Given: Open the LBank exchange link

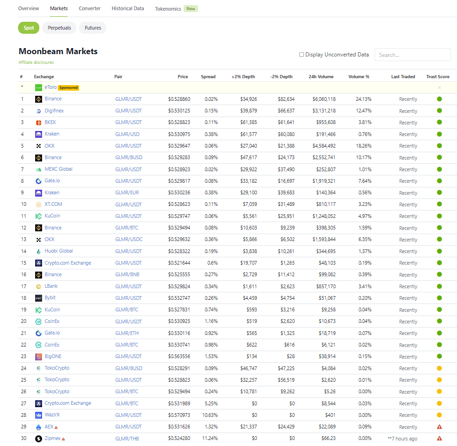Looking at the screenshot, I should [x=51, y=286].
